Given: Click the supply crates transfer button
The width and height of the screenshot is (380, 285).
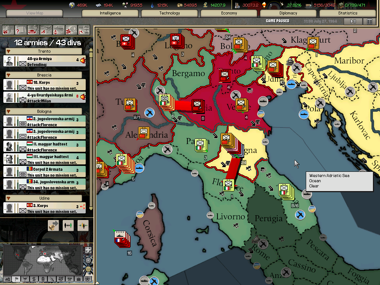Looking at the screenshot, I should 53,226.
